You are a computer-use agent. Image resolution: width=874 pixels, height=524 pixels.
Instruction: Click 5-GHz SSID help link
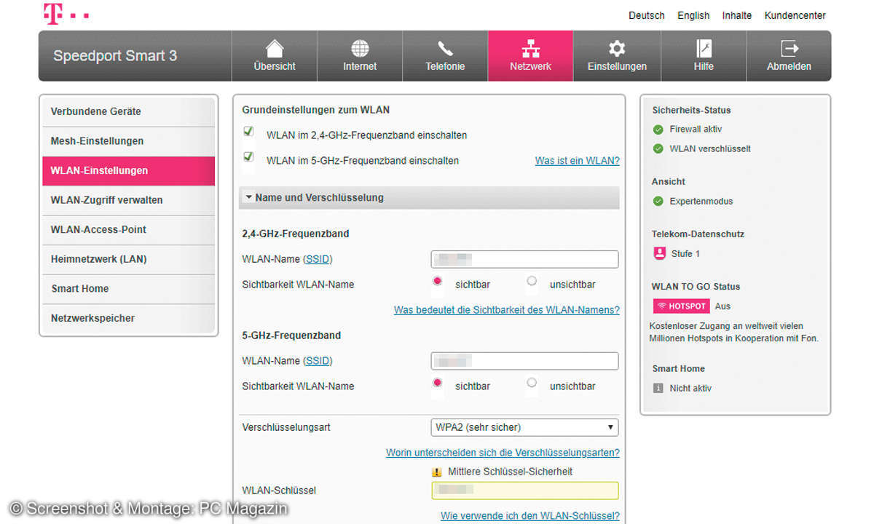point(318,361)
